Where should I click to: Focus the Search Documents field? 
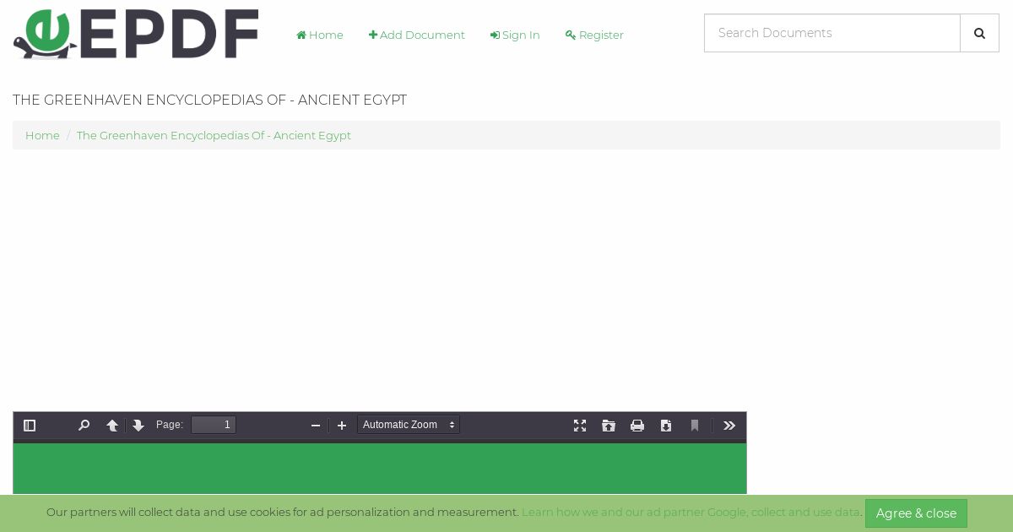(832, 33)
